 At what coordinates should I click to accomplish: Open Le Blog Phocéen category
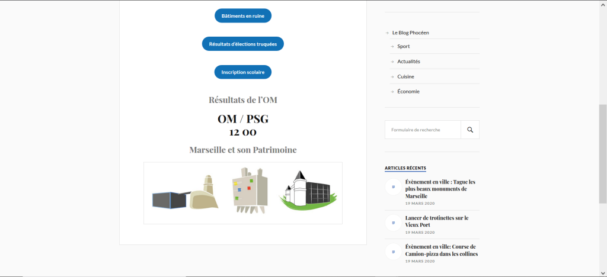pyautogui.click(x=410, y=33)
